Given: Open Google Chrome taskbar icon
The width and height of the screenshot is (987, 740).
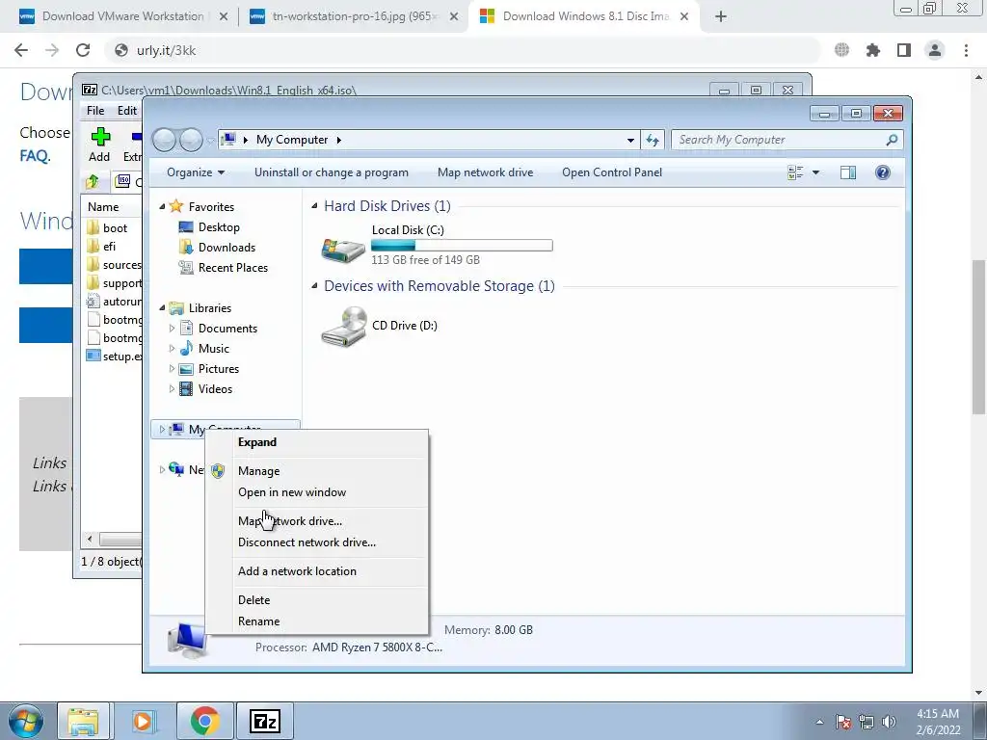Looking at the screenshot, I should pyautogui.click(x=204, y=721).
